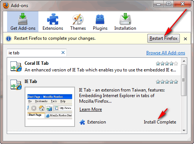The width and height of the screenshot is (194, 144).
Task: Open the Plugins pane
Action: click(100, 22)
